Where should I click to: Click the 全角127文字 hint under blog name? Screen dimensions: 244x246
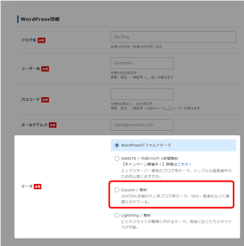[x=136, y=47]
